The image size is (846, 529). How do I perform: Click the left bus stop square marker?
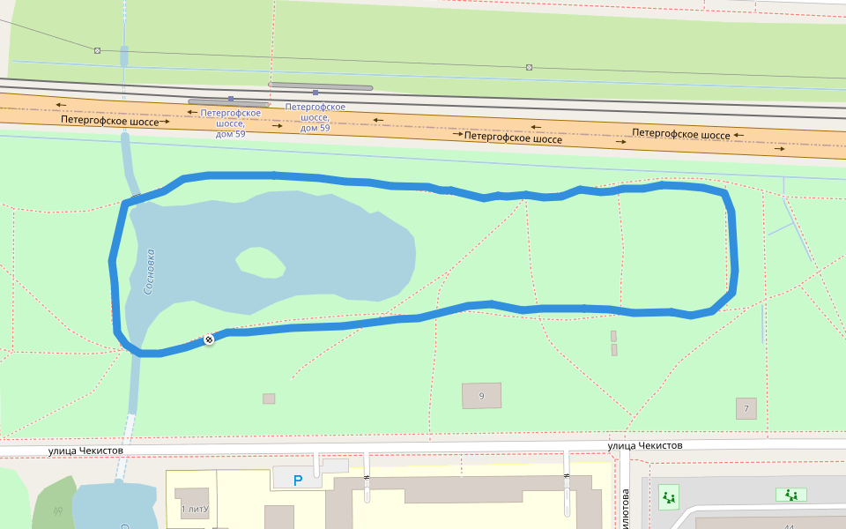pos(231,99)
